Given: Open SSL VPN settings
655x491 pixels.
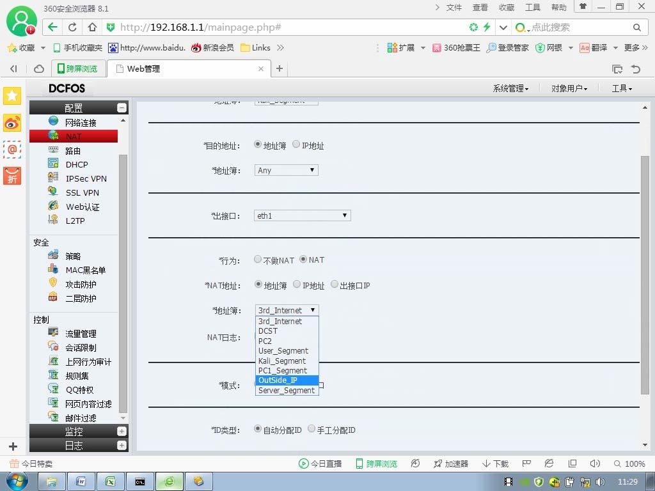Looking at the screenshot, I should point(82,192).
